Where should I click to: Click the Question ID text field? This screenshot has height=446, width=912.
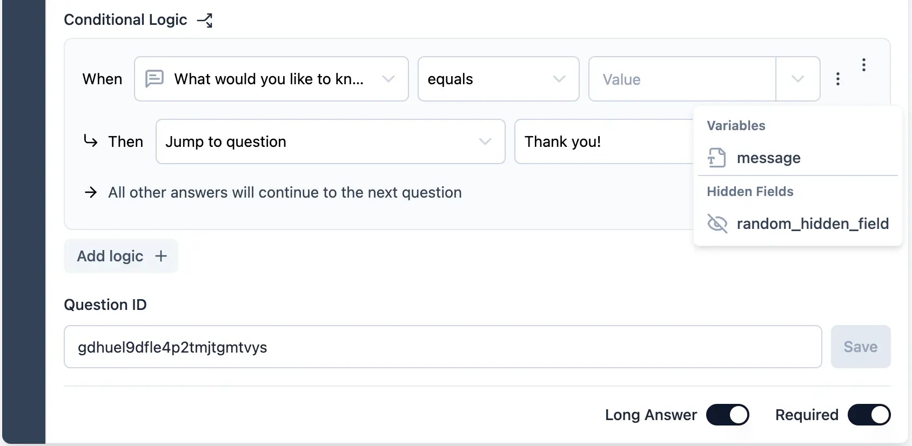(442, 347)
